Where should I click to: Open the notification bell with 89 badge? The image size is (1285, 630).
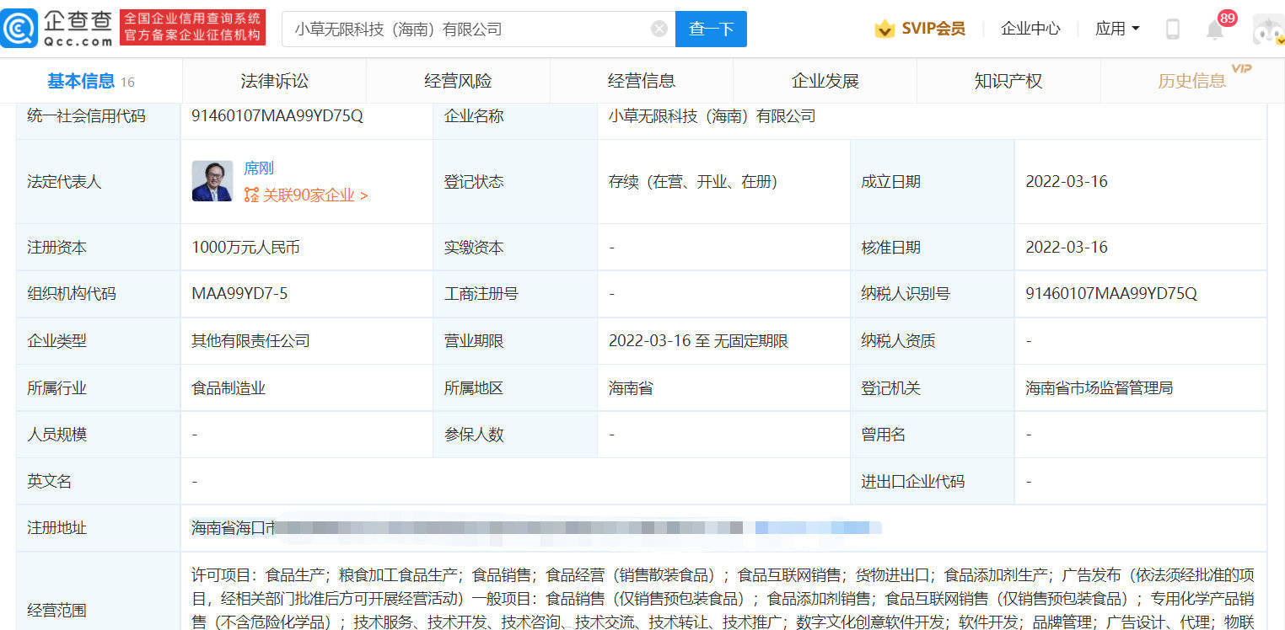pyautogui.click(x=1215, y=29)
